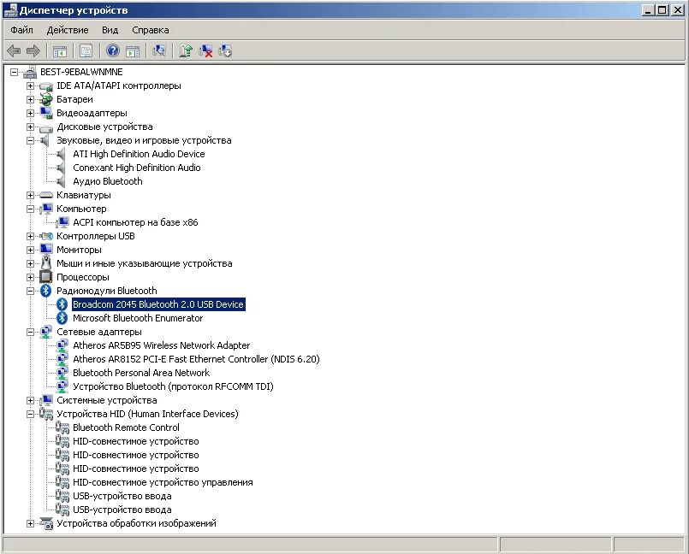This screenshot has width=689, height=554.
Task: Toggle the action pane toolbar icon
Action: pos(133,51)
